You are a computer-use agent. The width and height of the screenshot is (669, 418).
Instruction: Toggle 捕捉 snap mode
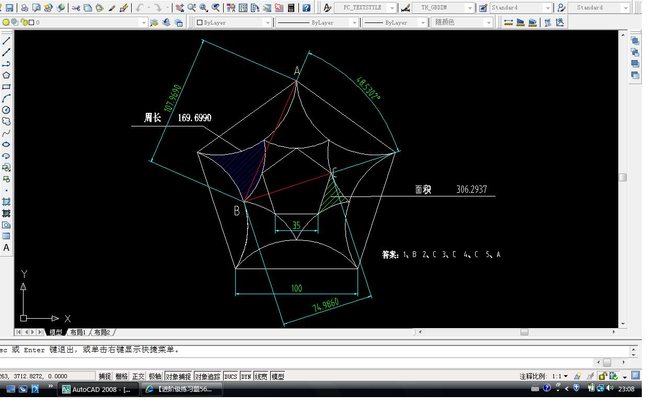click(105, 376)
